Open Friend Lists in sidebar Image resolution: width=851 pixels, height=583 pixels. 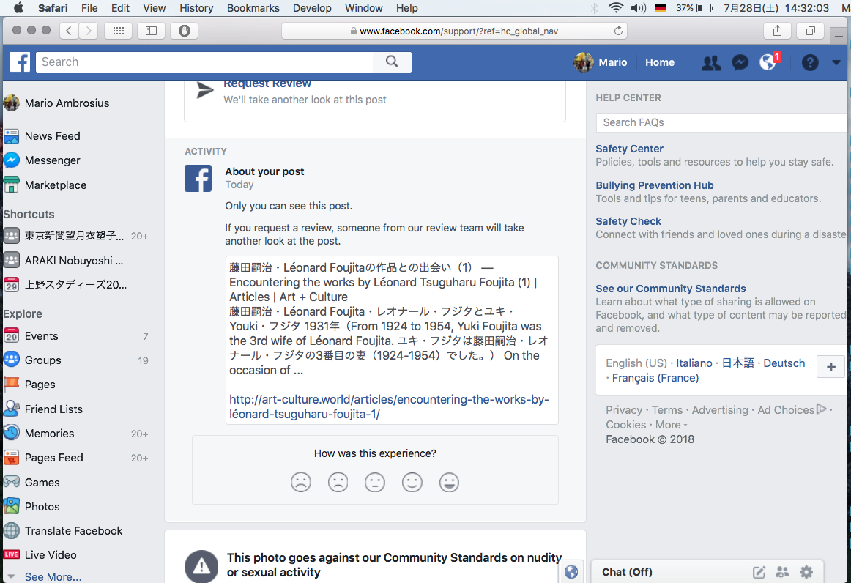coord(53,409)
